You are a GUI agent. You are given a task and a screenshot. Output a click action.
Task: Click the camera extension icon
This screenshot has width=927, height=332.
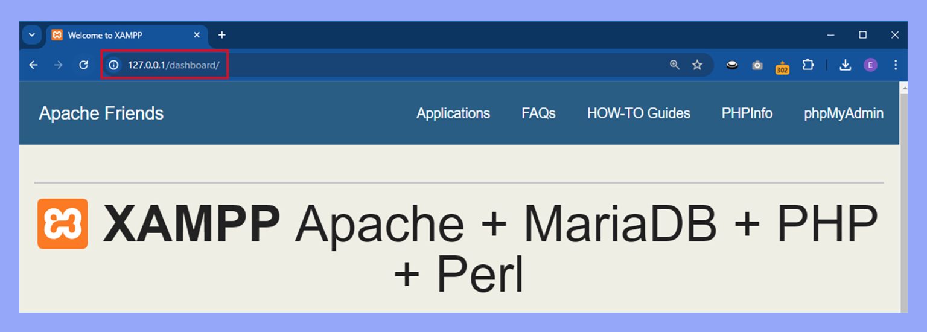point(757,65)
